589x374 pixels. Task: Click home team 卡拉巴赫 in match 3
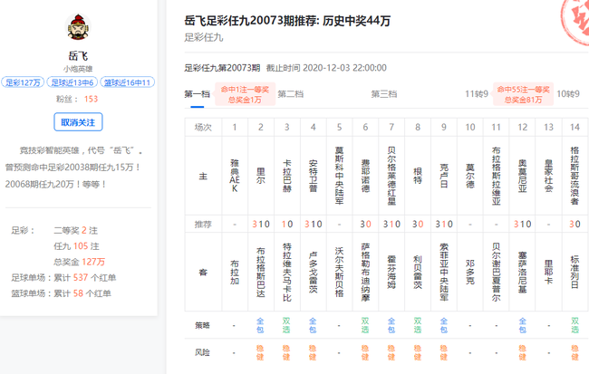pos(287,176)
